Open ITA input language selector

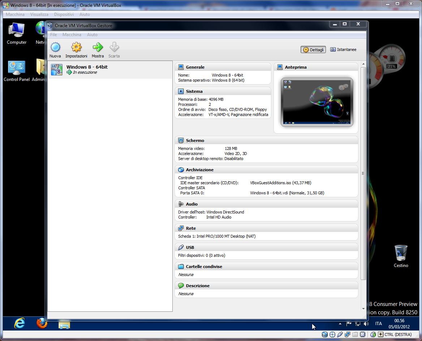pyautogui.click(x=378, y=324)
